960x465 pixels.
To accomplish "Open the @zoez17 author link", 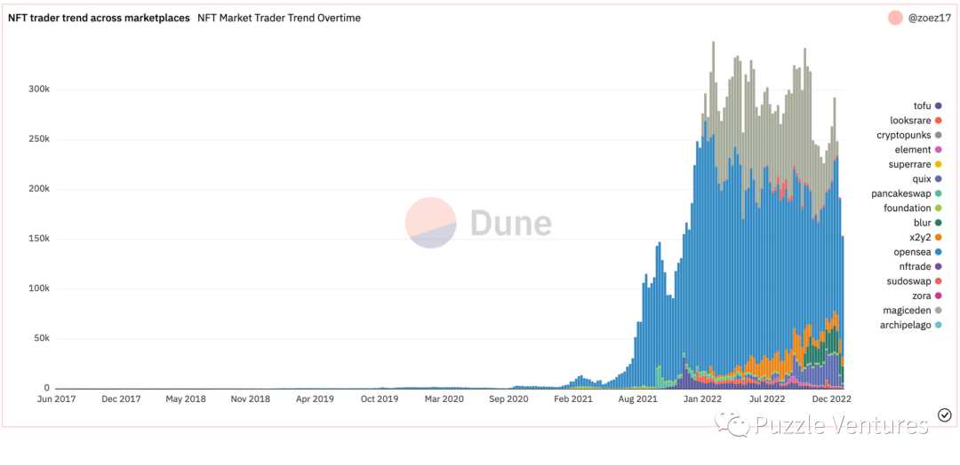I will (930, 18).
